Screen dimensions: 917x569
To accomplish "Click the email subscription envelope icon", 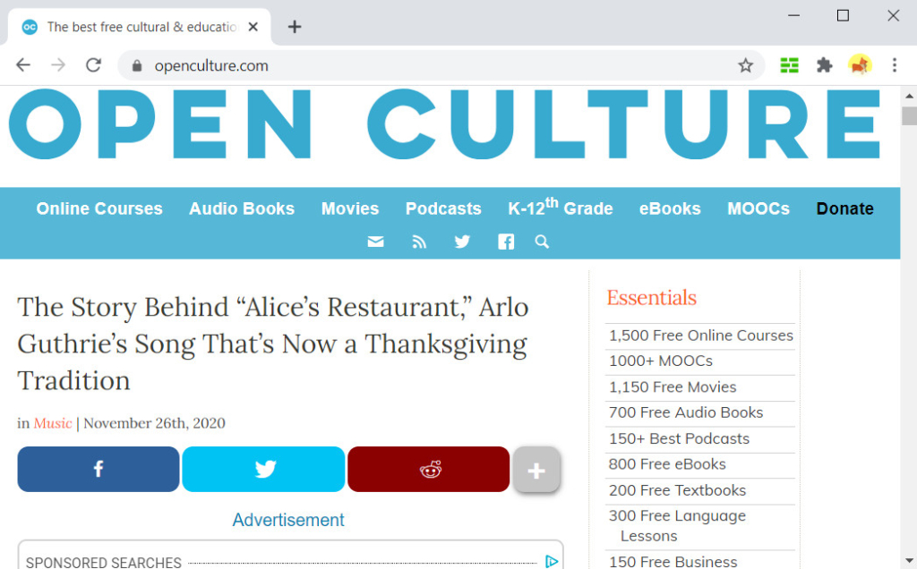I will tap(375, 242).
